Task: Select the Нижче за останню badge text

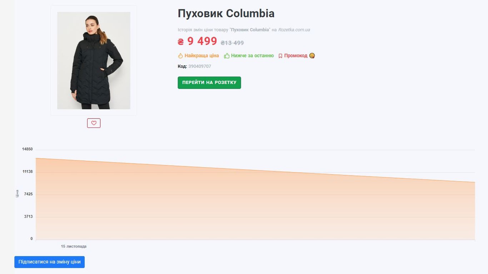Action: (252, 56)
